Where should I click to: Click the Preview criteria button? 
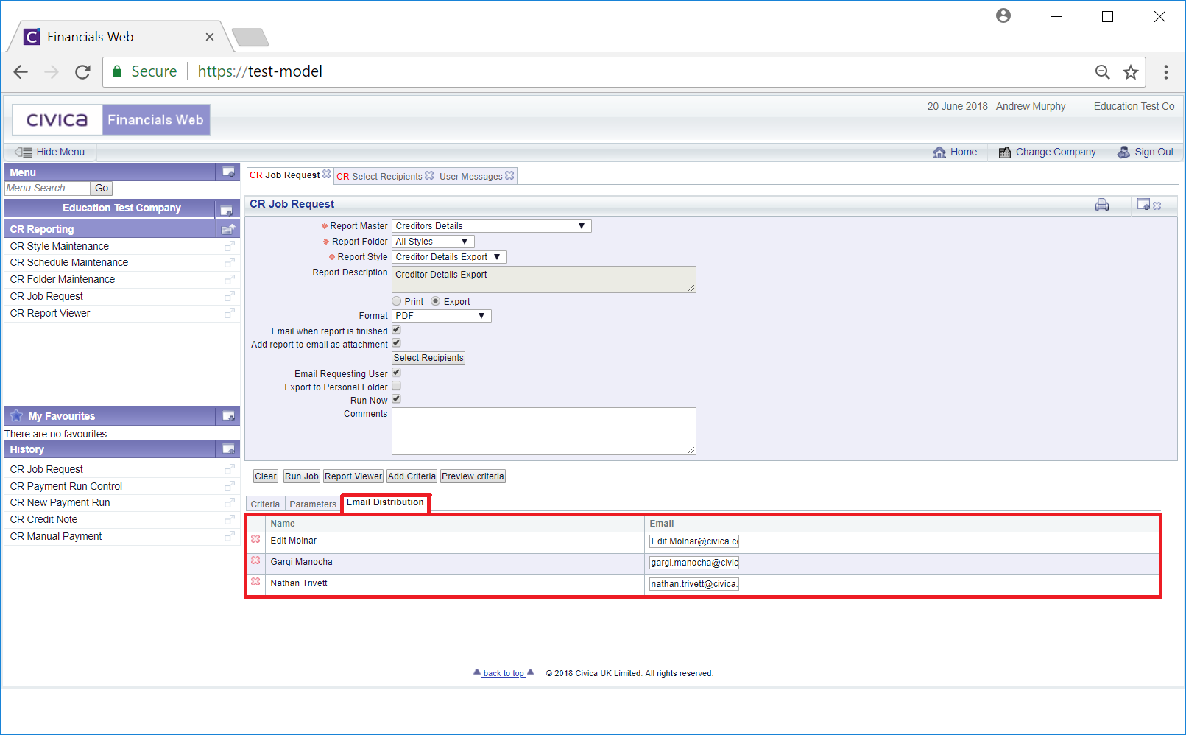(x=473, y=476)
